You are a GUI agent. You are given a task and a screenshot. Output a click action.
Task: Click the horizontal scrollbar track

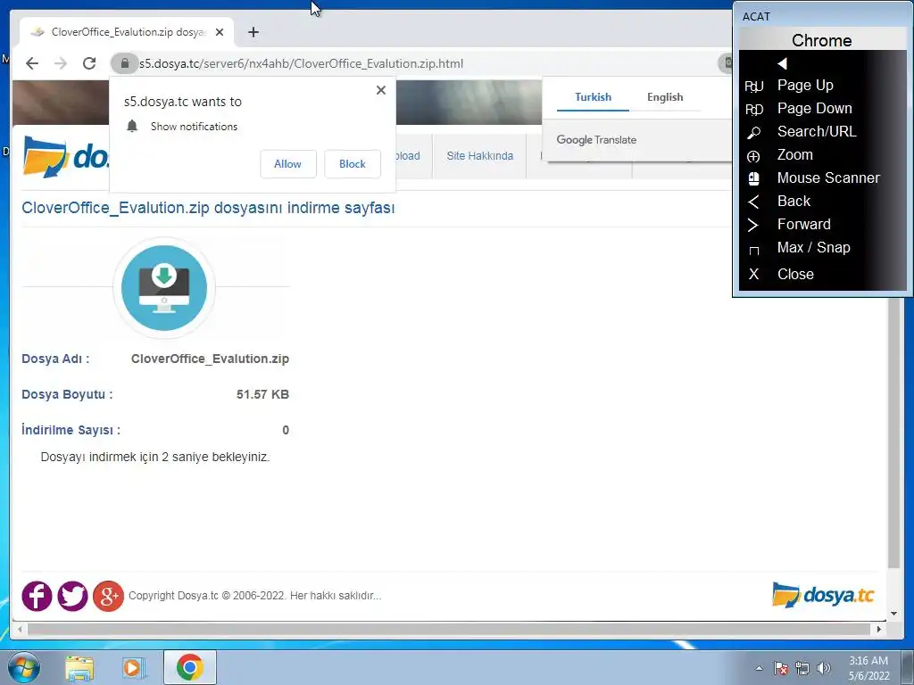449,629
